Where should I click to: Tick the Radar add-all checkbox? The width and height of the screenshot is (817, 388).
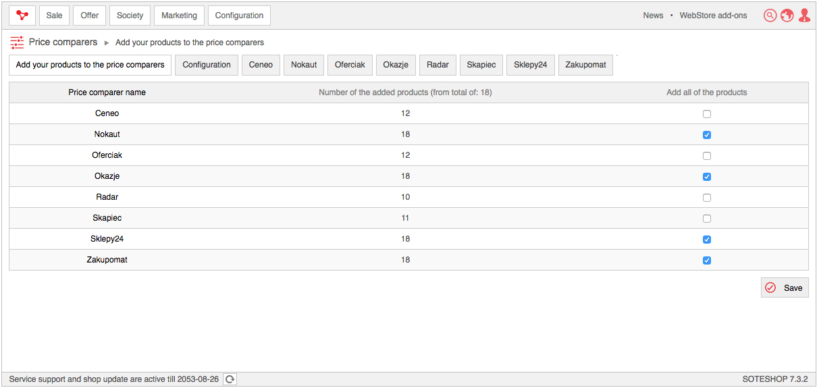pyautogui.click(x=707, y=198)
